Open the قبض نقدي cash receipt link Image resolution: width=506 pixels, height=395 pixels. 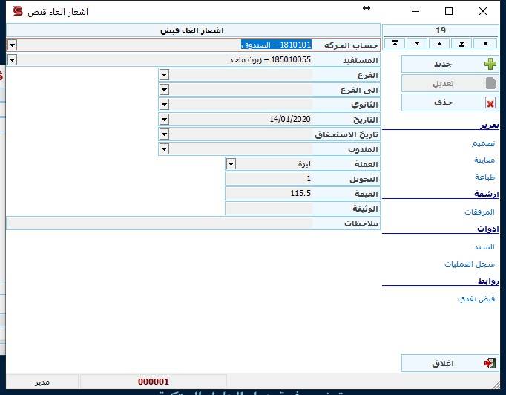click(x=476, y=298)
